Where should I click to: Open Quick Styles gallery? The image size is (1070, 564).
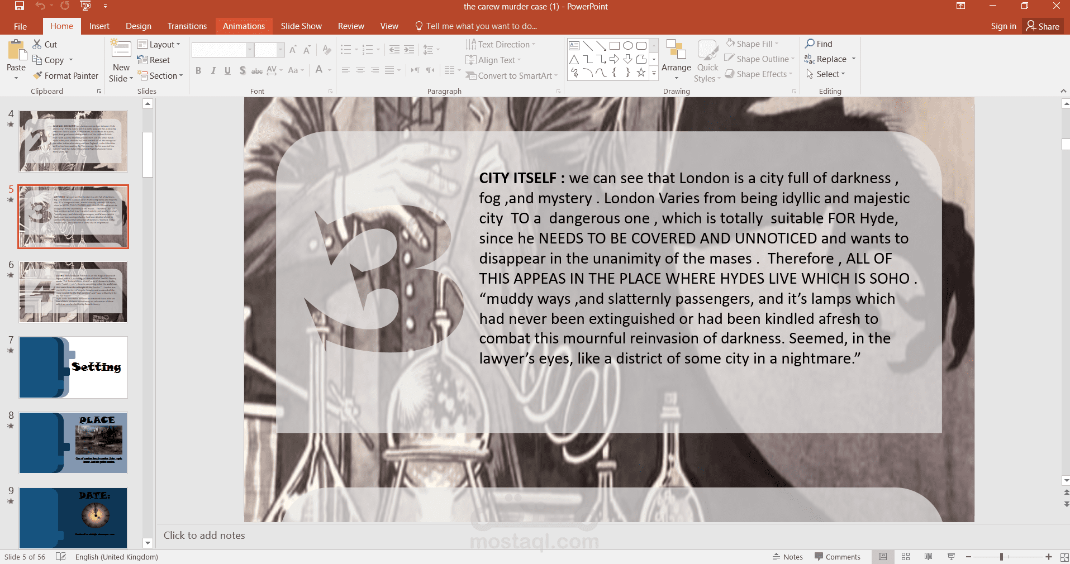(707, 60)
